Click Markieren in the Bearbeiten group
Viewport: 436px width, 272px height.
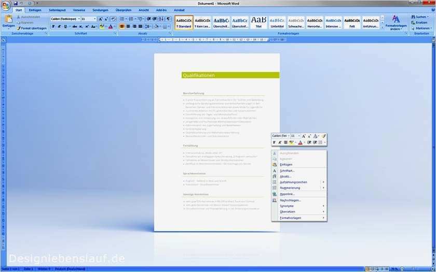coord(421,28)
